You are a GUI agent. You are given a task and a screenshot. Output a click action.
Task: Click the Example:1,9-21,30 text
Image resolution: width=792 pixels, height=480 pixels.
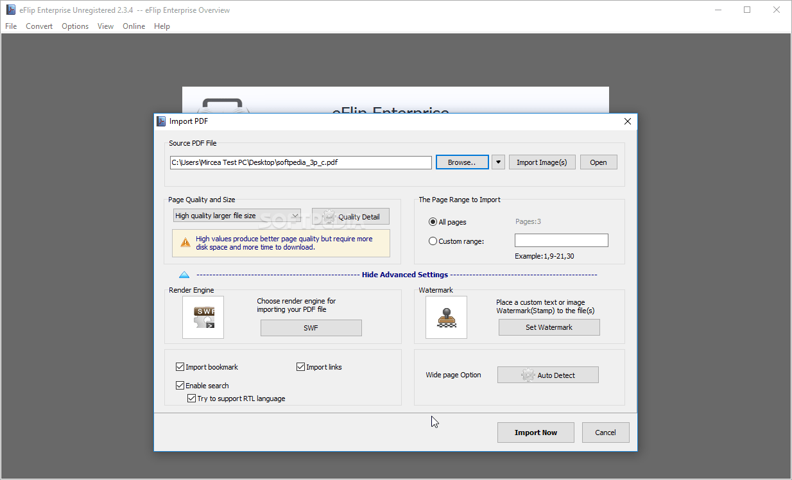click(544, 256)
